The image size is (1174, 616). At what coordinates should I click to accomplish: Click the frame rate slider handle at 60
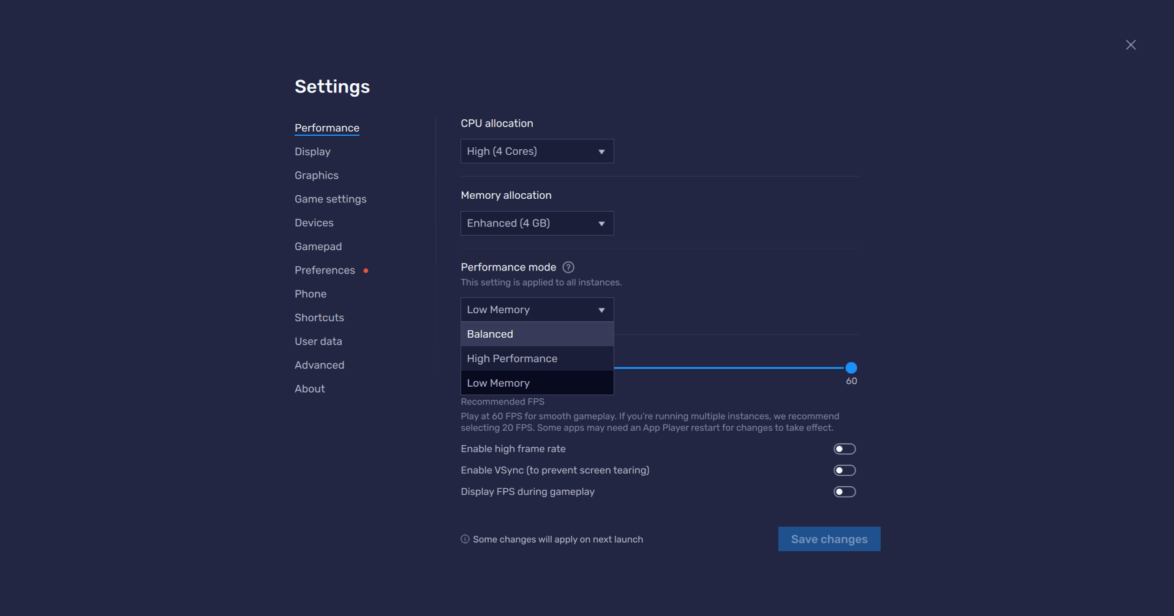click(x=851, y=368)
